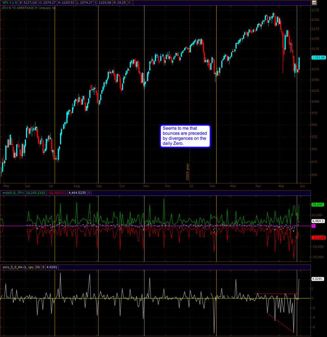This screenshot has width=327, height=337.
Task: Click the 'Jul' month label on time axis
Action: [x=51, y=186]
